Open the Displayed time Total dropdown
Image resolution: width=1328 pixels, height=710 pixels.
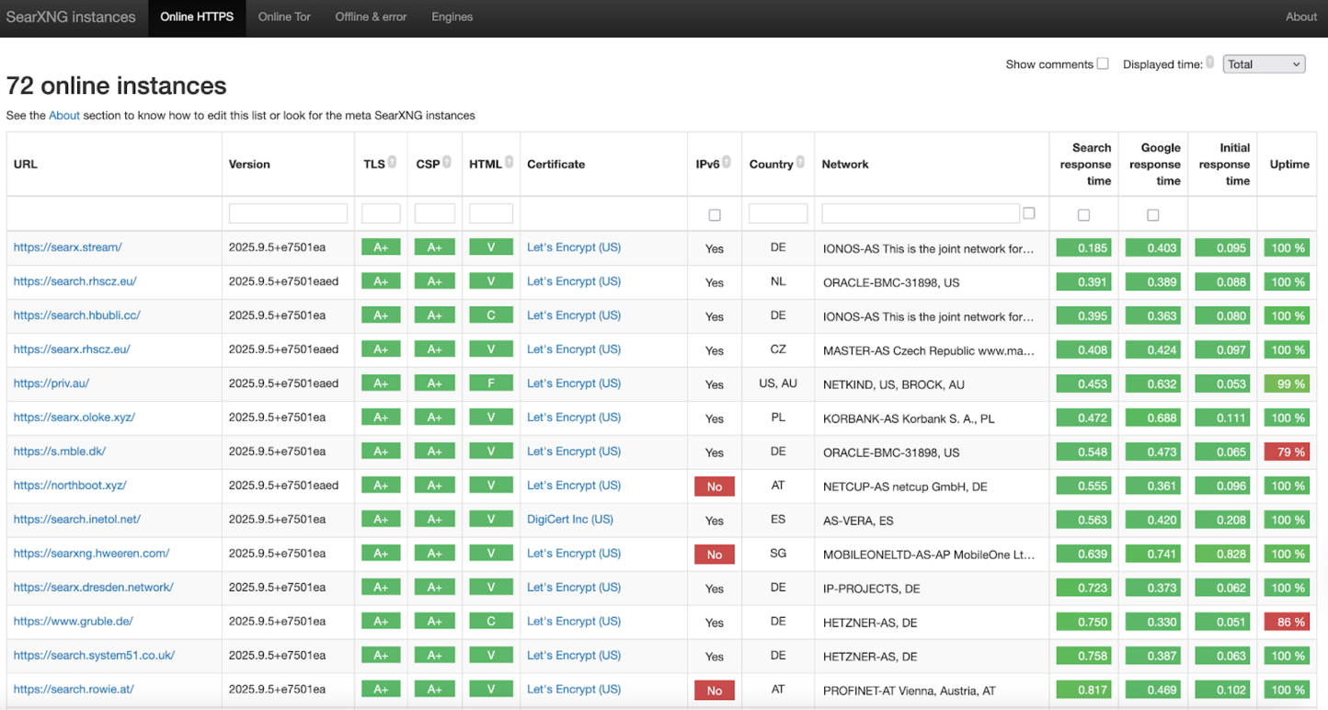tap(1264, 64)
